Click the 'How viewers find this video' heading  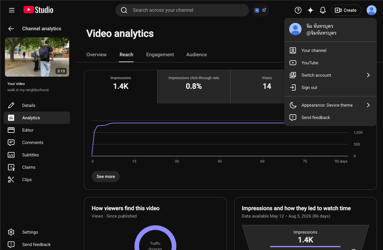[126, 208]
